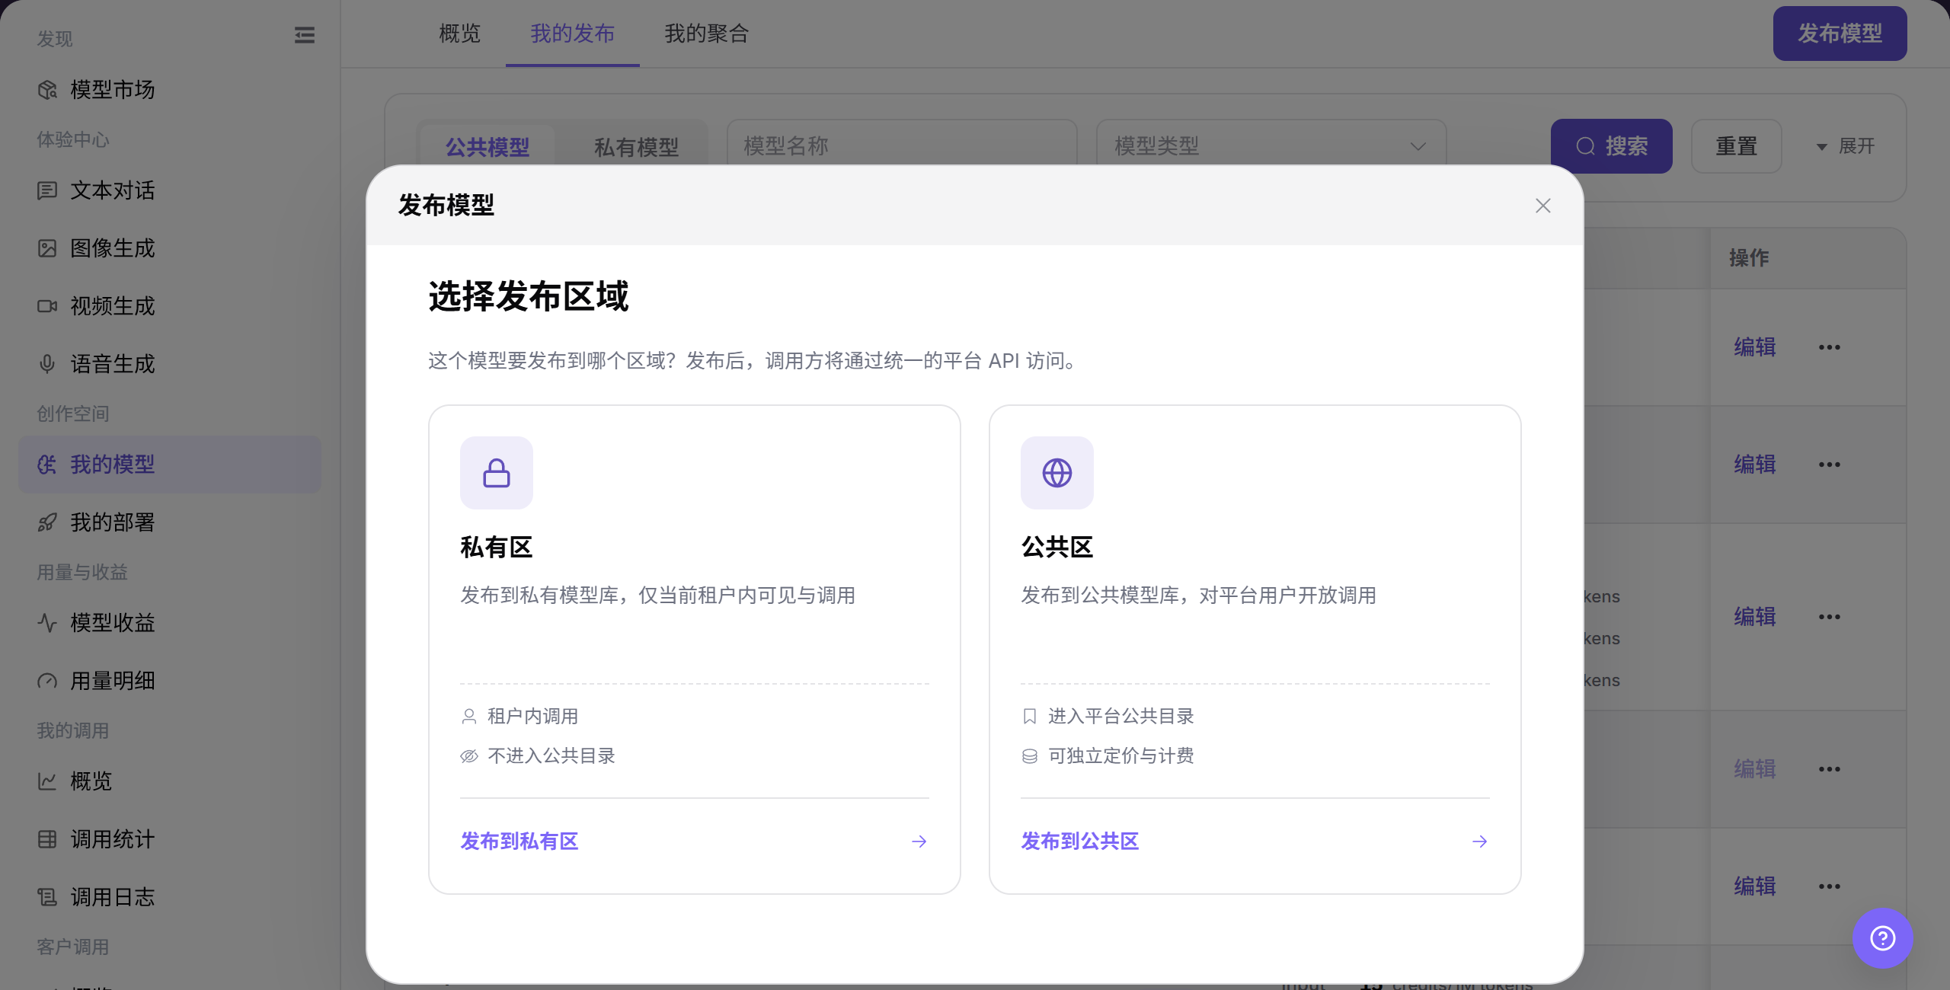
Task: Click the 选择发布区域 heading
Action: point(529,296)
